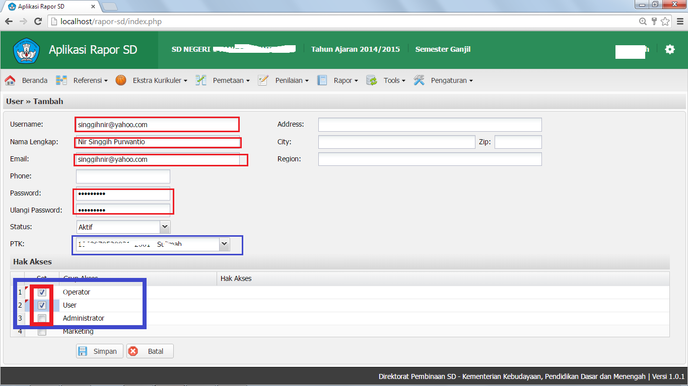The height and width of the screenshot is (386, 688).
Task: Click the saved password key icon
Action: (x=654, y=22)
